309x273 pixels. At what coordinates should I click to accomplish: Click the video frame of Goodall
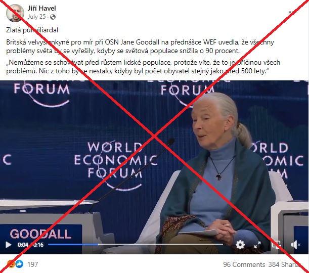click(x=154, y=167)
